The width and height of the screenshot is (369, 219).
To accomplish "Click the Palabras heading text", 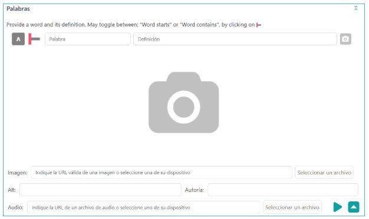I will click(18, 9).
